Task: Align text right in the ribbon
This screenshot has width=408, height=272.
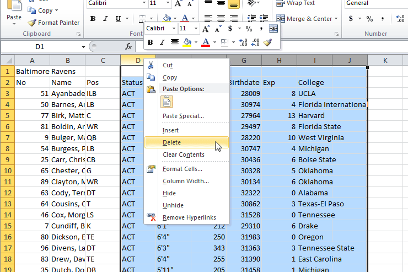Action: pos(234,18)
